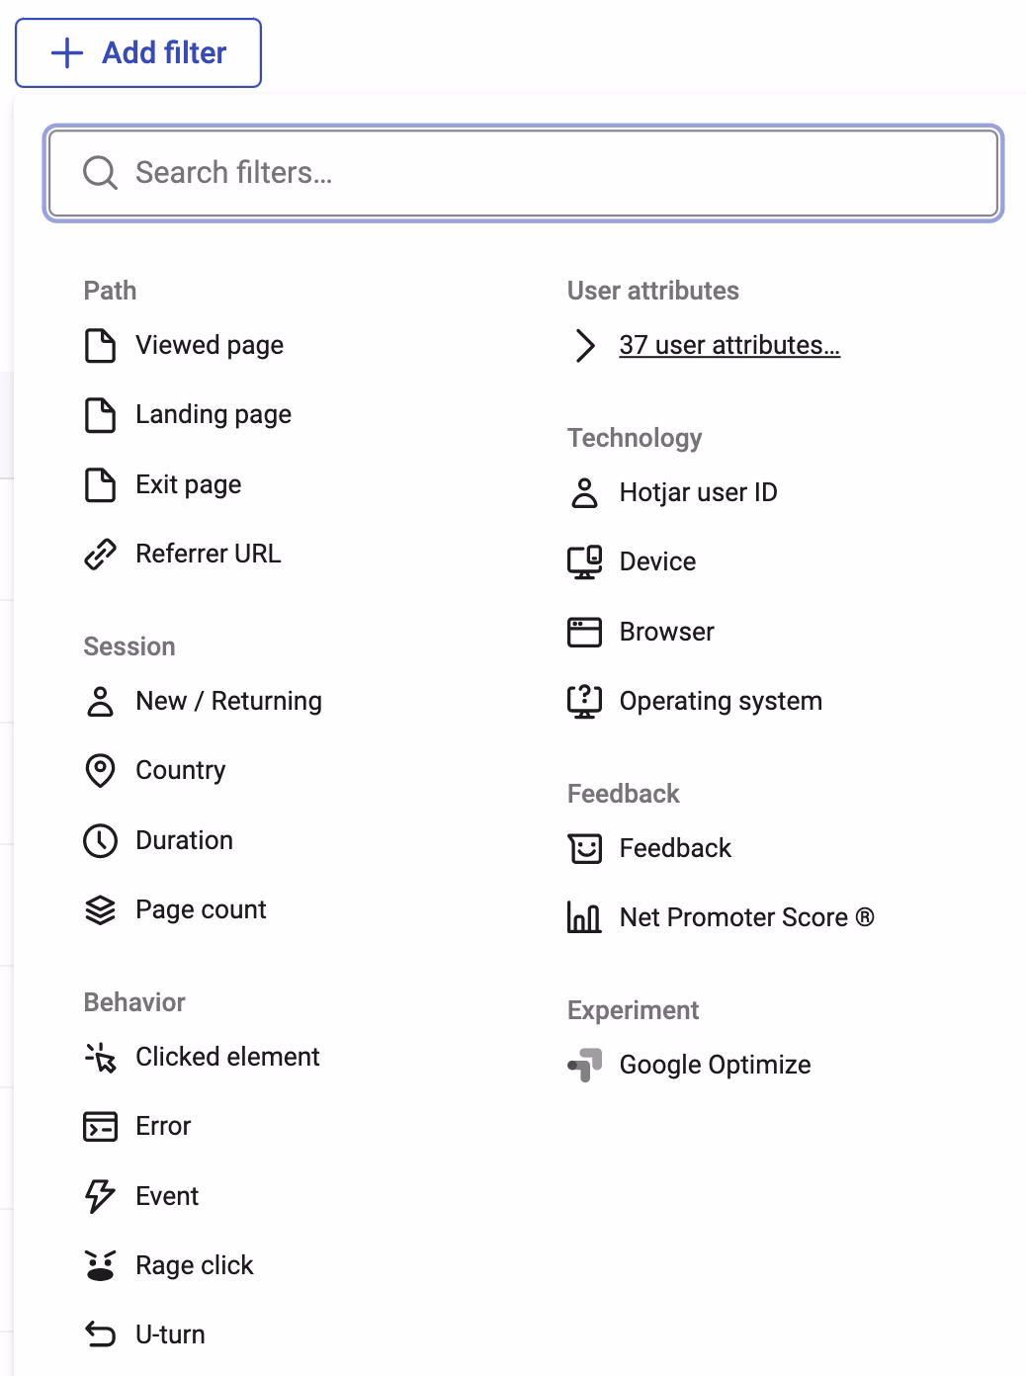This screenshot has width=1026, height=1376.
Task: Select the Google Optimize logo icon
Action: pyautogui.click(x=584, y=1065)
